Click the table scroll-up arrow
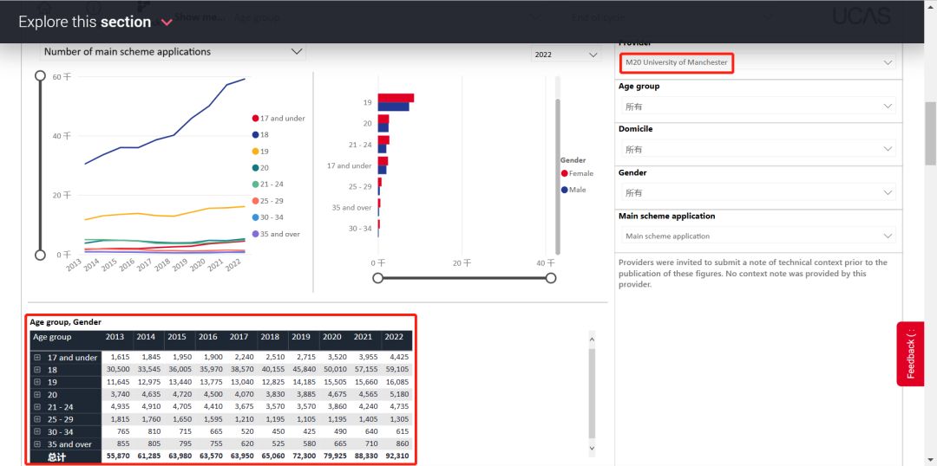This screenshot has width=937, height=466. pos(592,340)
